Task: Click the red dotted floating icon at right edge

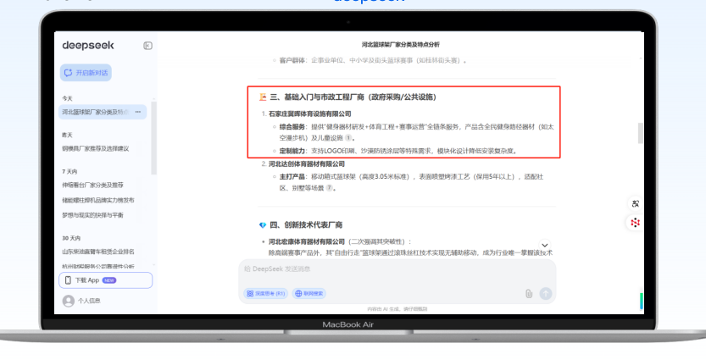Action: pos(635,222)
